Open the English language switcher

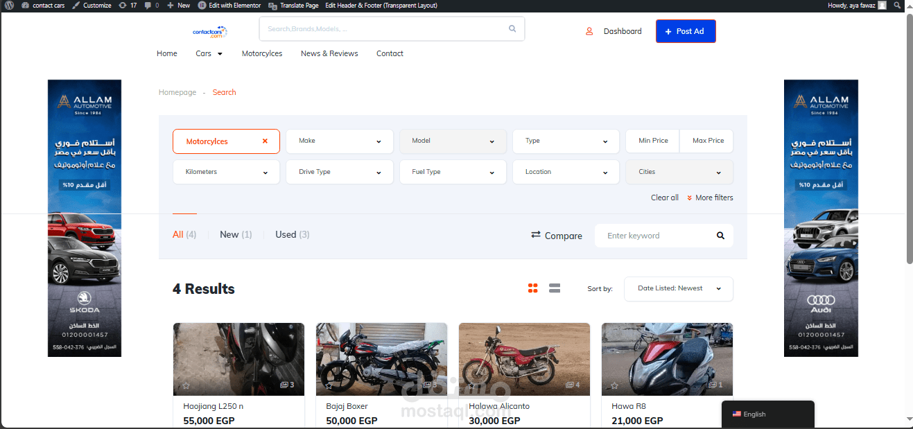767,414
